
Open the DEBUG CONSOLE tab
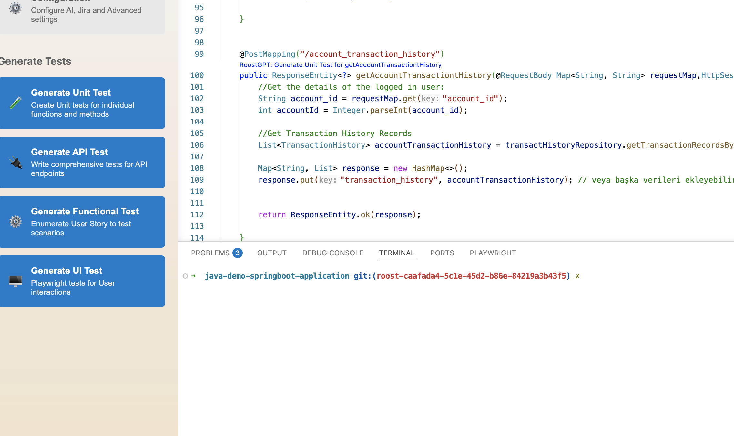[332, 253]
